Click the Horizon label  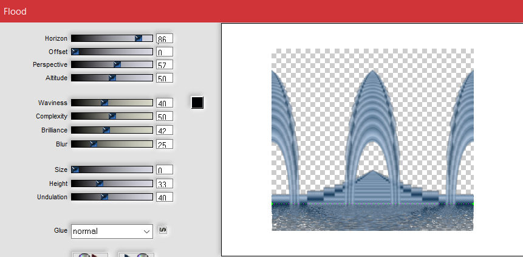[56, 38]
